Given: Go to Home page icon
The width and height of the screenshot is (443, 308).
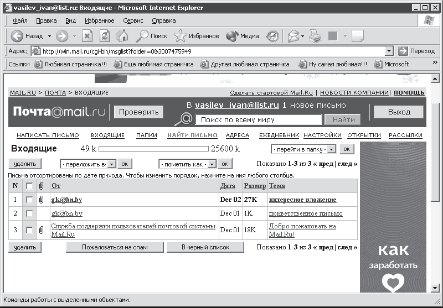Looking at the screenshot, I should point(122,36).
